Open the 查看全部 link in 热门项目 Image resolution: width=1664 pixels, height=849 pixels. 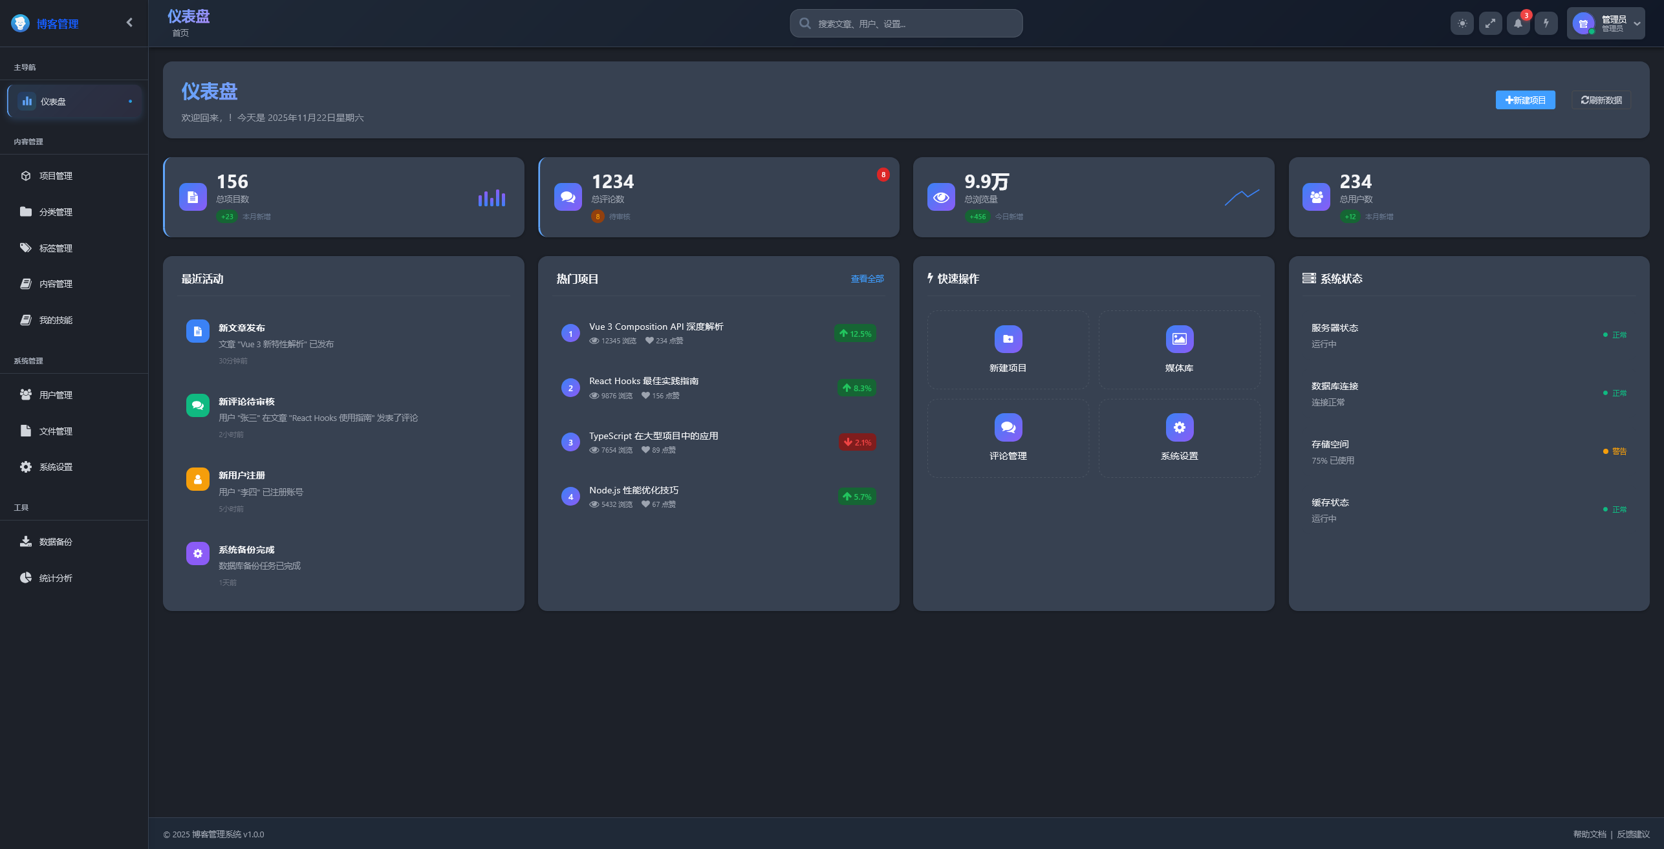tap(867, 279)
